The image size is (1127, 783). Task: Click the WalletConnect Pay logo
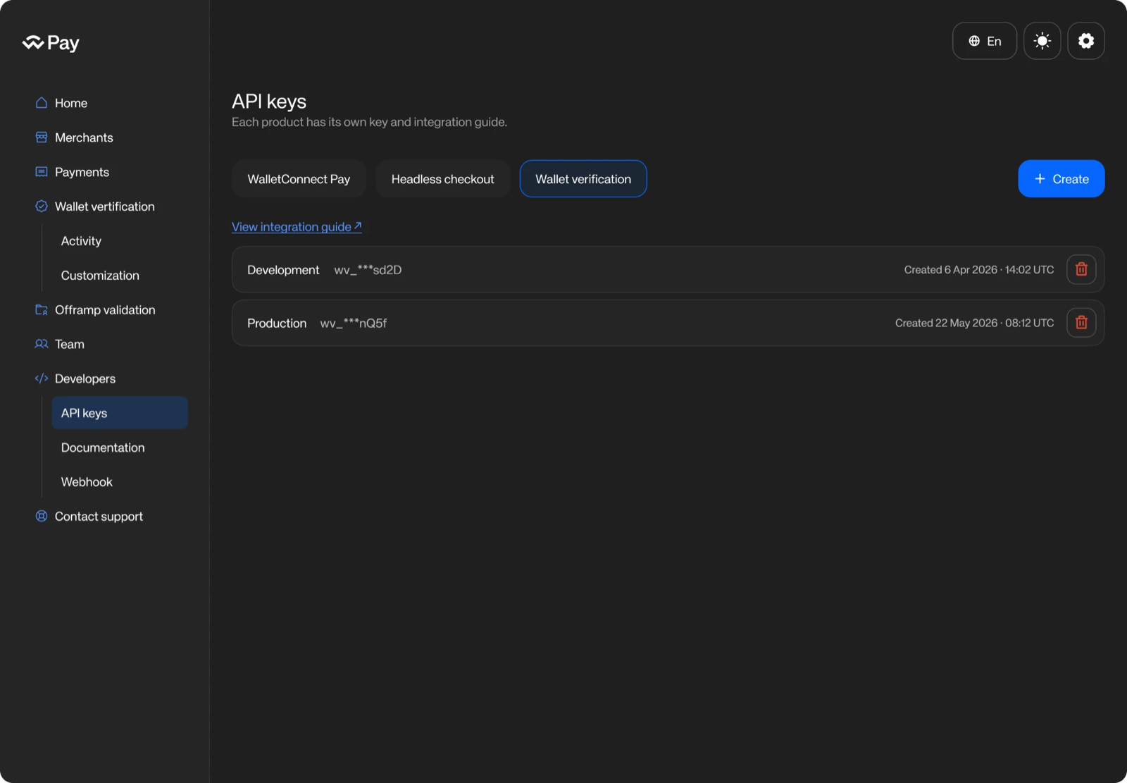(51, 43)
